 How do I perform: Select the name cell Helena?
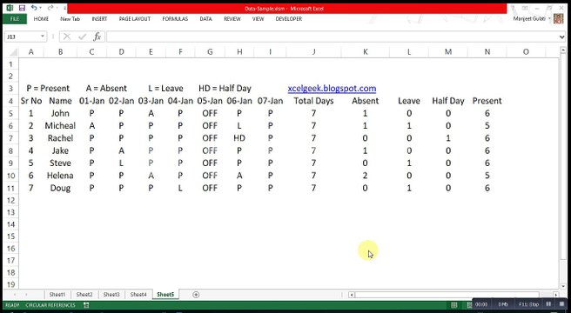pyautogui.click(x=60, y=176)
